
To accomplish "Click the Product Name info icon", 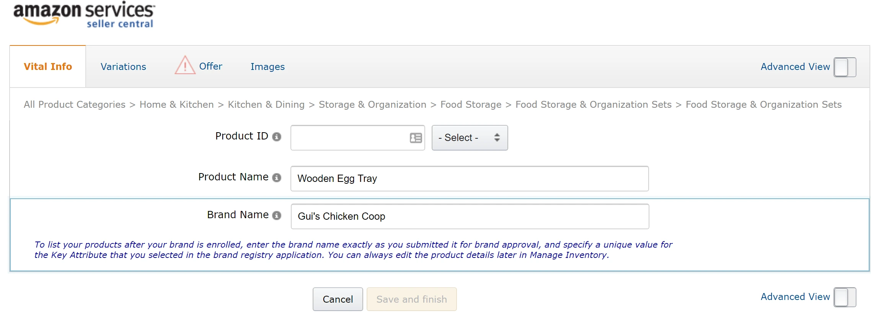I will [277, 178].
